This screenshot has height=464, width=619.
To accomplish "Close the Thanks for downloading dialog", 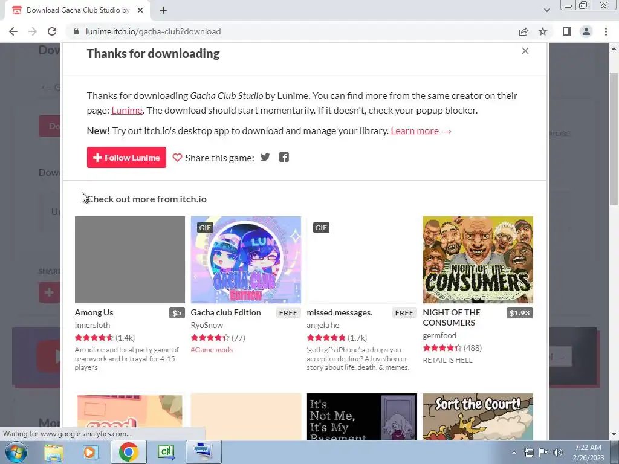I will point(525,51).
